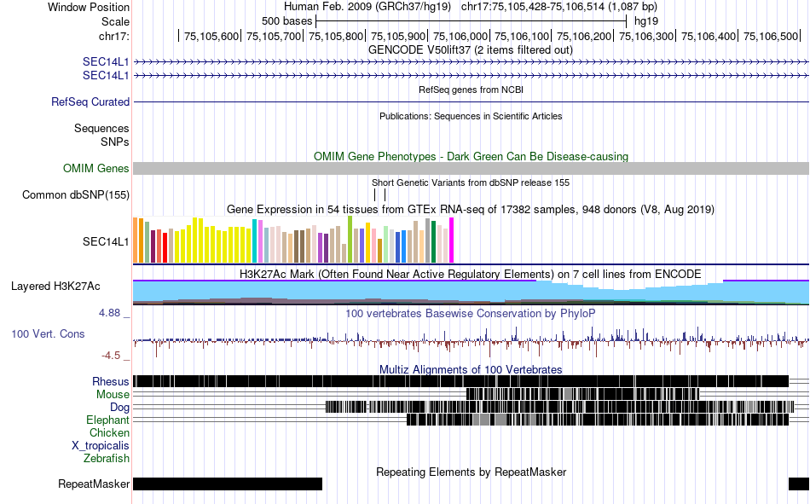
Task: Click the chr17:75,105,428-75,106,514 position text
Action: (559, 7)
